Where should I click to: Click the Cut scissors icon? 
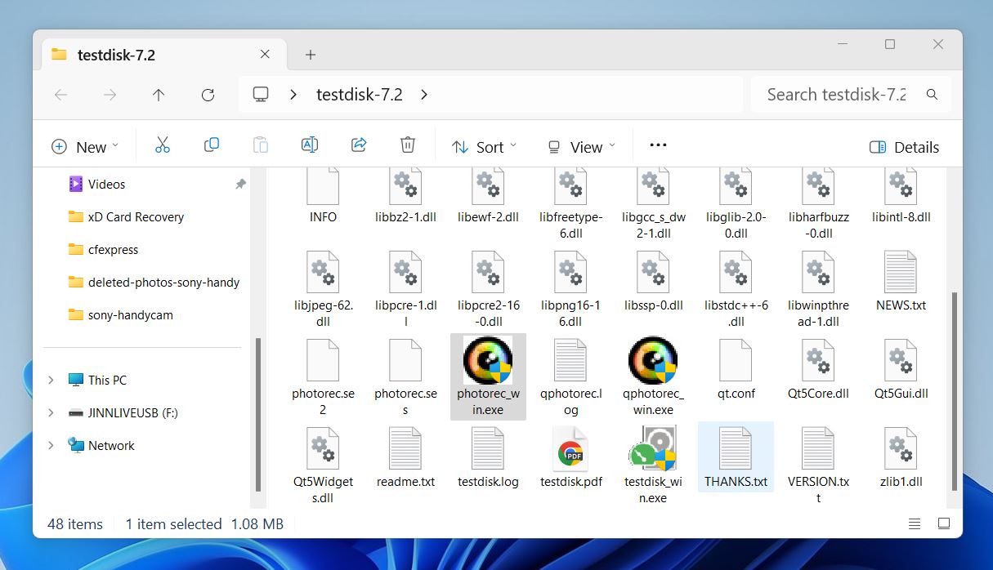163,145
